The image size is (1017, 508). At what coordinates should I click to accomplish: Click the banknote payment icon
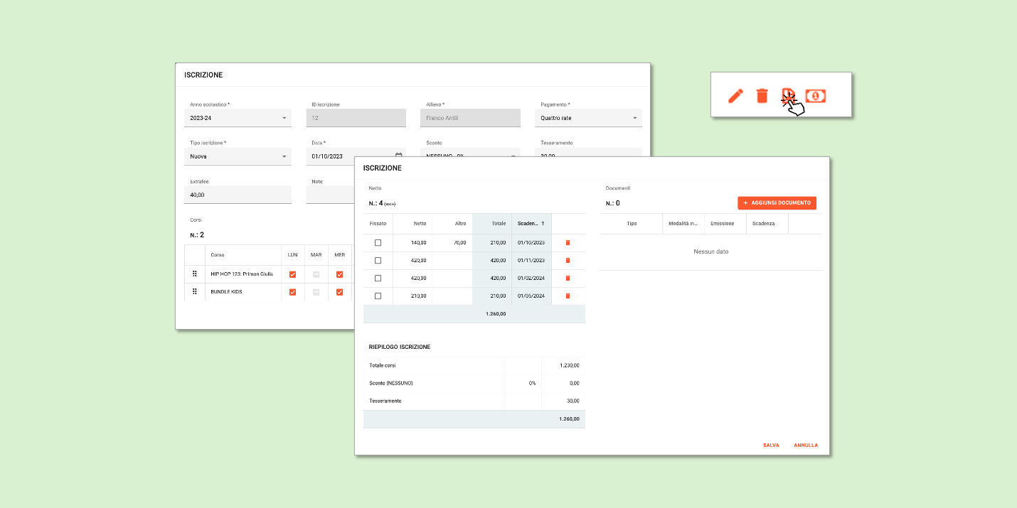[x=816, y=96]
